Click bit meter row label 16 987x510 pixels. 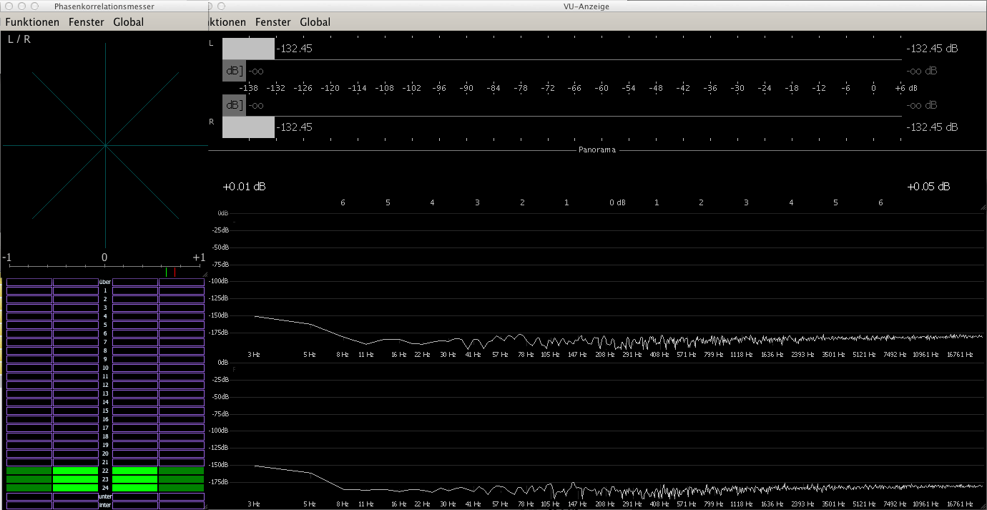pos(105,419)
